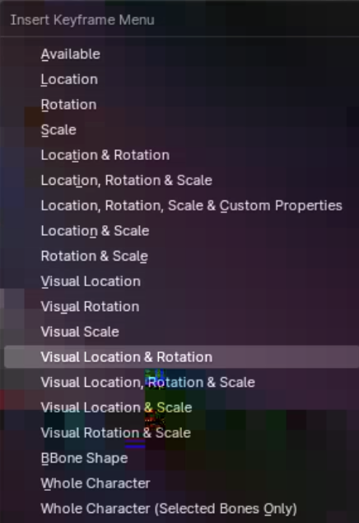Screen dimensions: 359x523
Task: Choose Rotation & Scale keying set
Action: tap(181, 257)
